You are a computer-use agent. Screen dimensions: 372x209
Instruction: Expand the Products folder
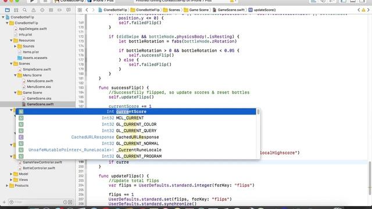7,186
